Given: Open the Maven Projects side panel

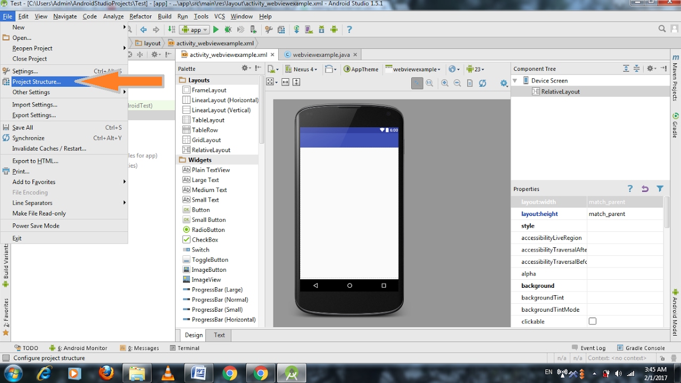Looking at the screenshot, I should pos(675,77).
